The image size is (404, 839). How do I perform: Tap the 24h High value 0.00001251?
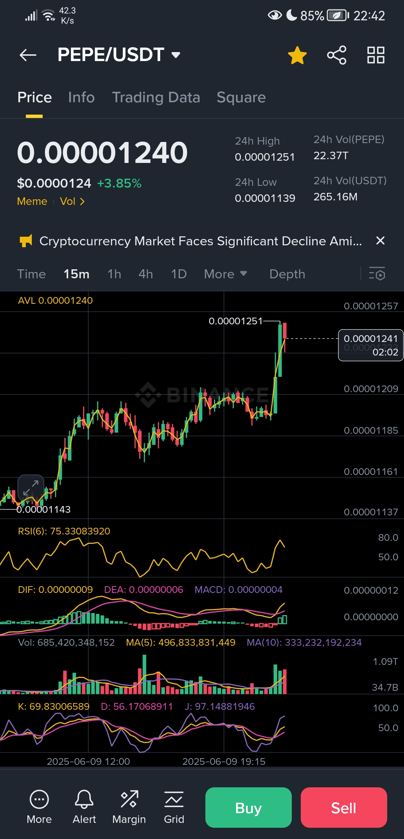pos(265,157)
